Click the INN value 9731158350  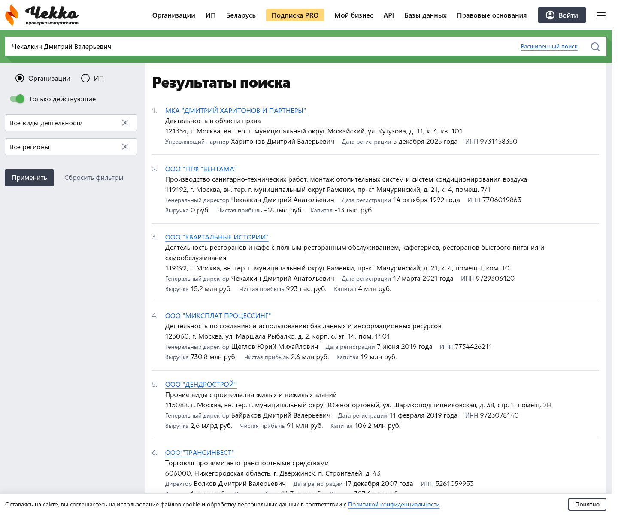(499, 142)
